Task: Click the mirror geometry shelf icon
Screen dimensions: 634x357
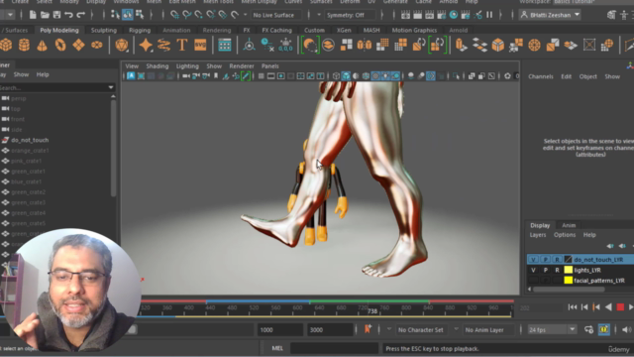Action: click(x=365, y=45)
